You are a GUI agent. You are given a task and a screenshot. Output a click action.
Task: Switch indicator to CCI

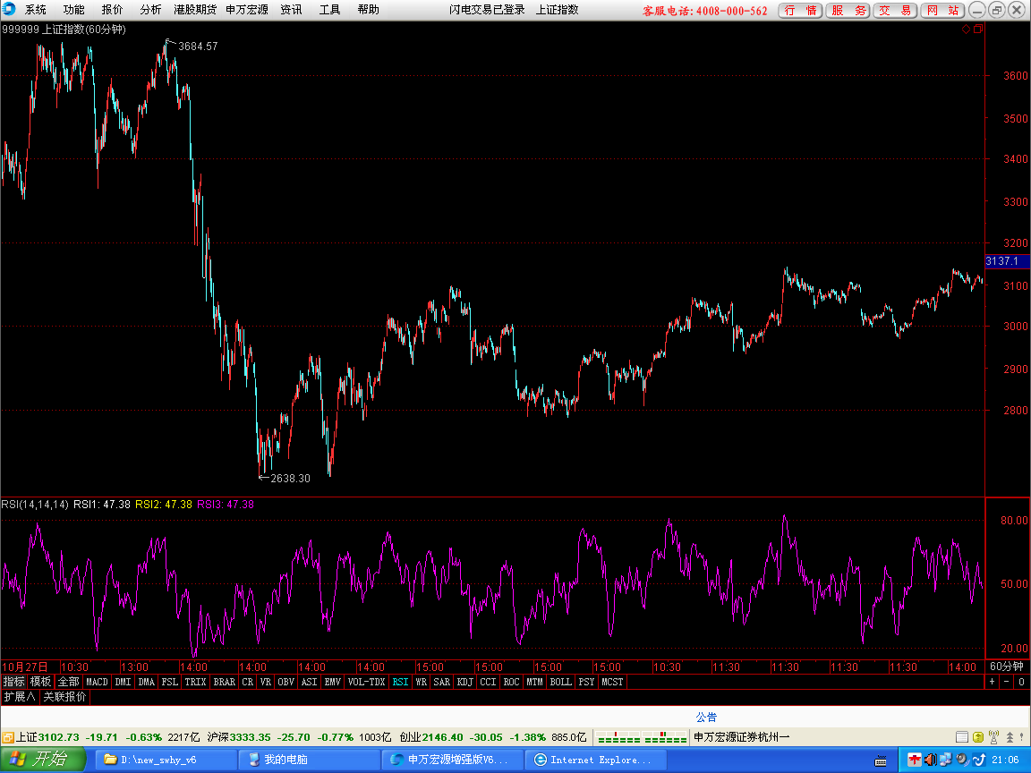coord(488,682)
